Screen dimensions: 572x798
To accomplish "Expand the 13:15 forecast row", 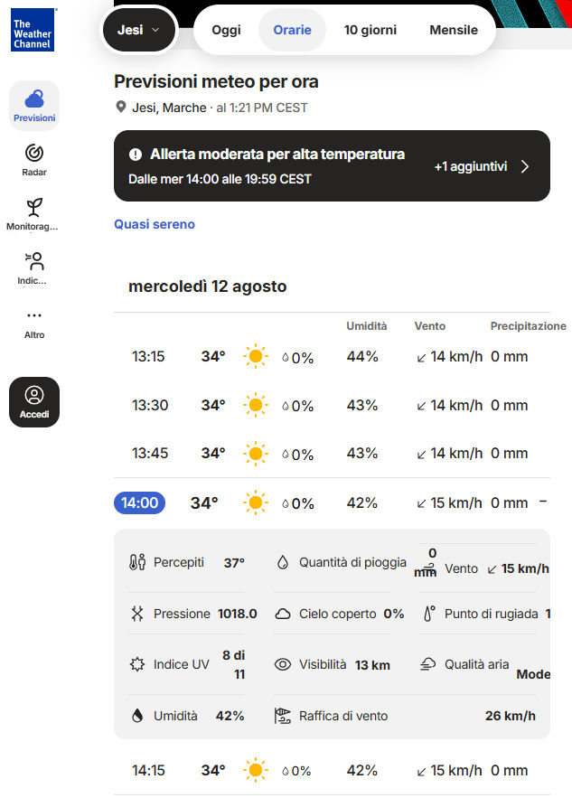I will point(332,356).
